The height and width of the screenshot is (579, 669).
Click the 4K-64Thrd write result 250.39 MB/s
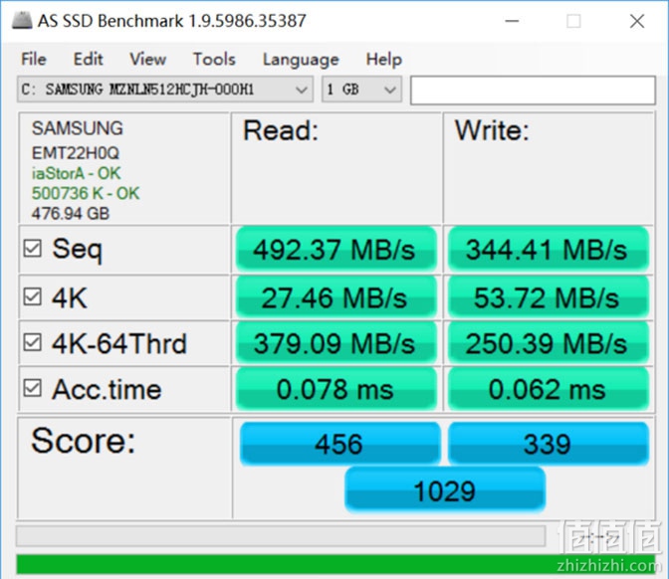(x=549, y=343)
